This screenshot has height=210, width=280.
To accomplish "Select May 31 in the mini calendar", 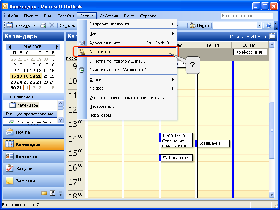I will tap(19, 88).
